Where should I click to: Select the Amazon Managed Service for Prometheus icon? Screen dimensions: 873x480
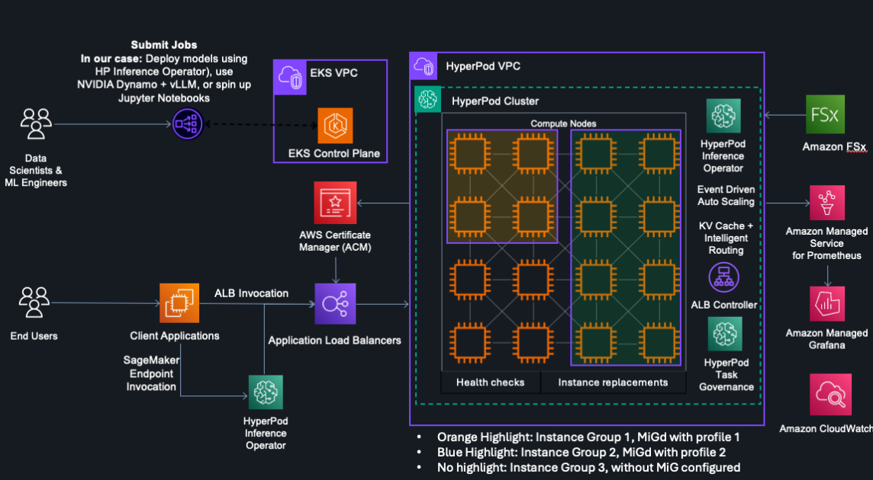tap(828, 203)
